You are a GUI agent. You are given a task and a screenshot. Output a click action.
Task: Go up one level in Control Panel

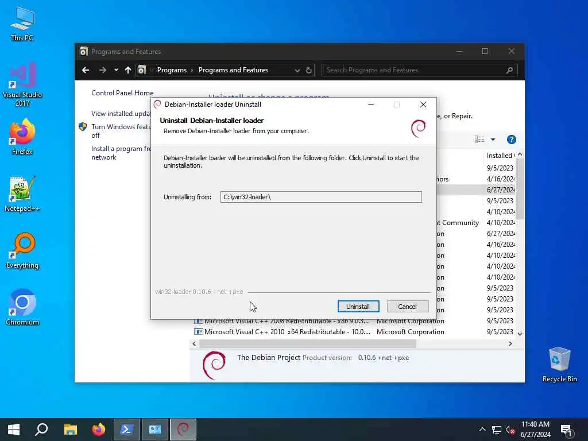click(128, 70)
